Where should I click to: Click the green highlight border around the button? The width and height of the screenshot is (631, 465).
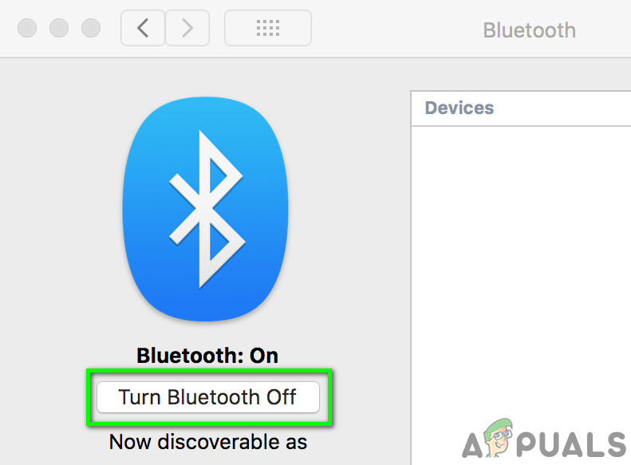pos(209,371)
